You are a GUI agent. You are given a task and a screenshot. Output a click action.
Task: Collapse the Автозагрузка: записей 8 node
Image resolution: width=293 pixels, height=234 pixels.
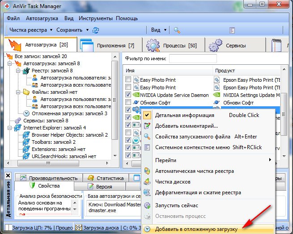(9, 63)
